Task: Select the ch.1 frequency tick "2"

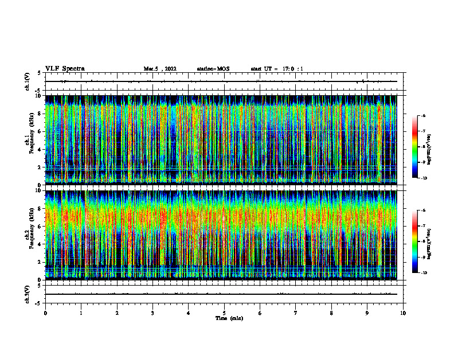Action: [x=40, y=167]
